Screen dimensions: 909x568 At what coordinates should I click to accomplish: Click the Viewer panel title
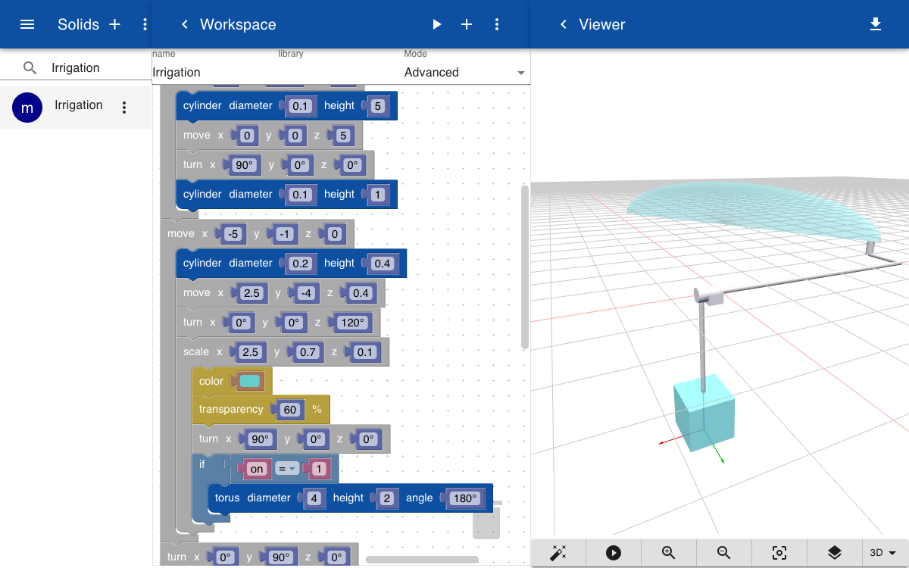click(x=602, y=24)
